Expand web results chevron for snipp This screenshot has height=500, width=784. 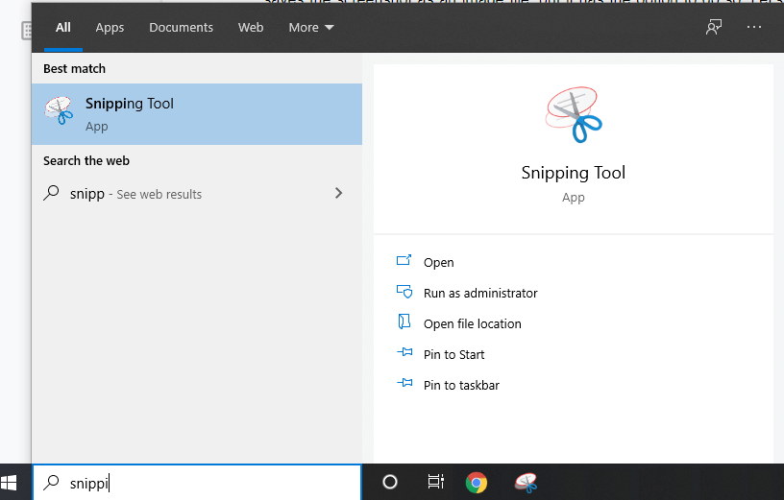[x=338, y=193]
